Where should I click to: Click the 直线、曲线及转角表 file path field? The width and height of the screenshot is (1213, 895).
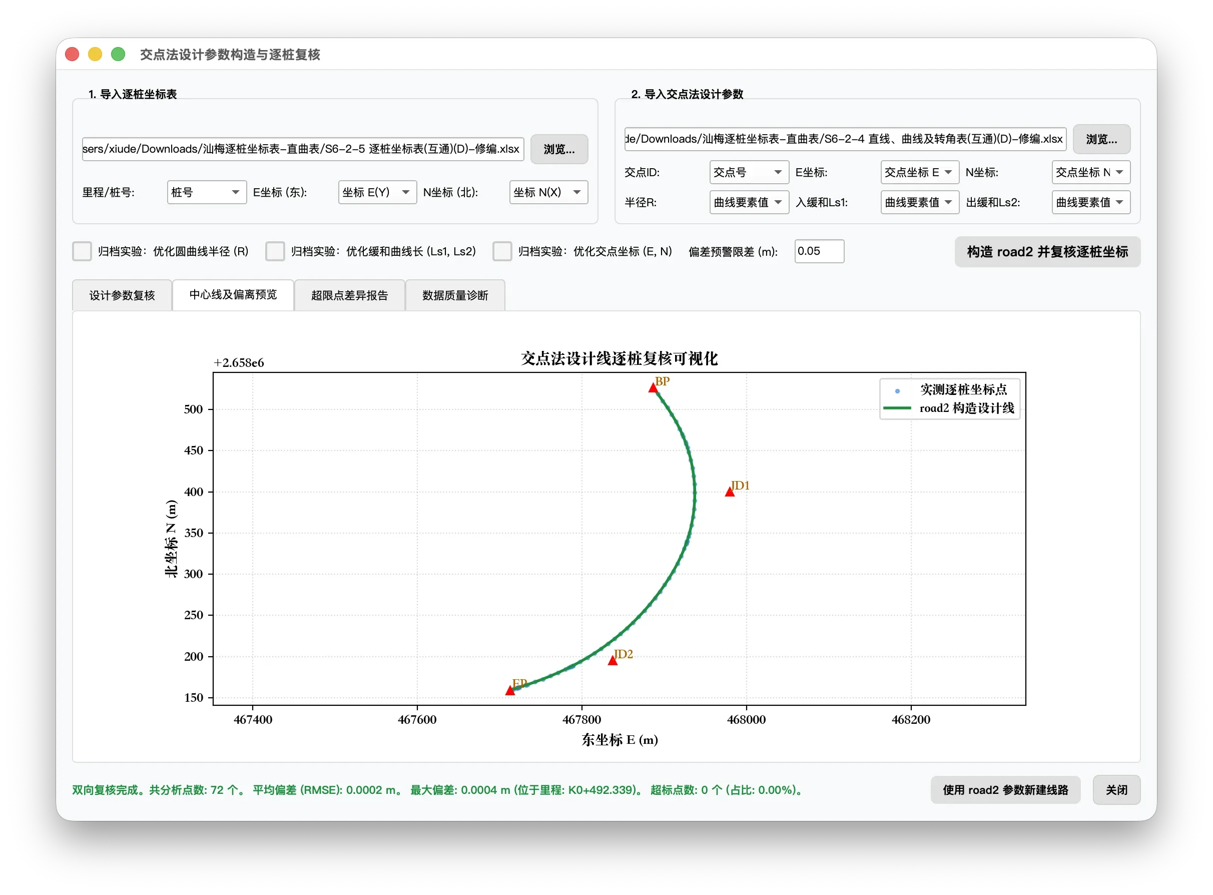(x=845, y=139)
